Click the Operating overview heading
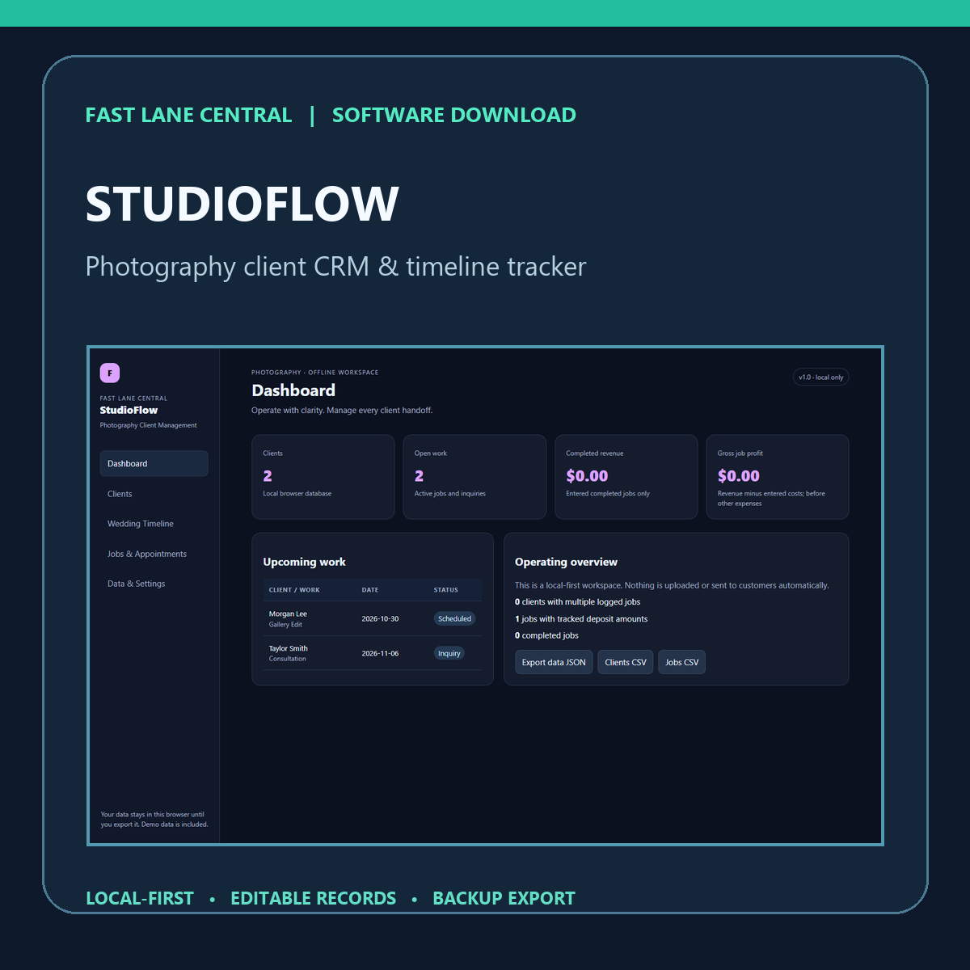This screenshot has width=970, height=970. click(x=566, y=562)
